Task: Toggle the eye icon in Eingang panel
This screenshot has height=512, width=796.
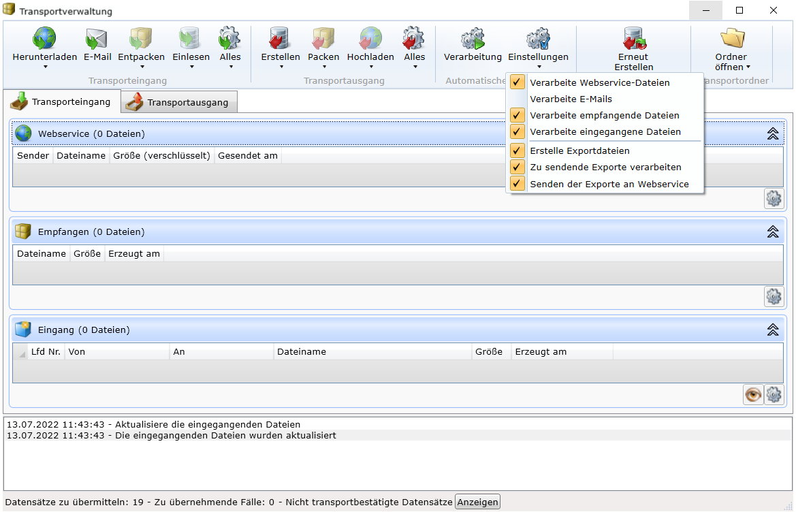Action: point(752,395)
